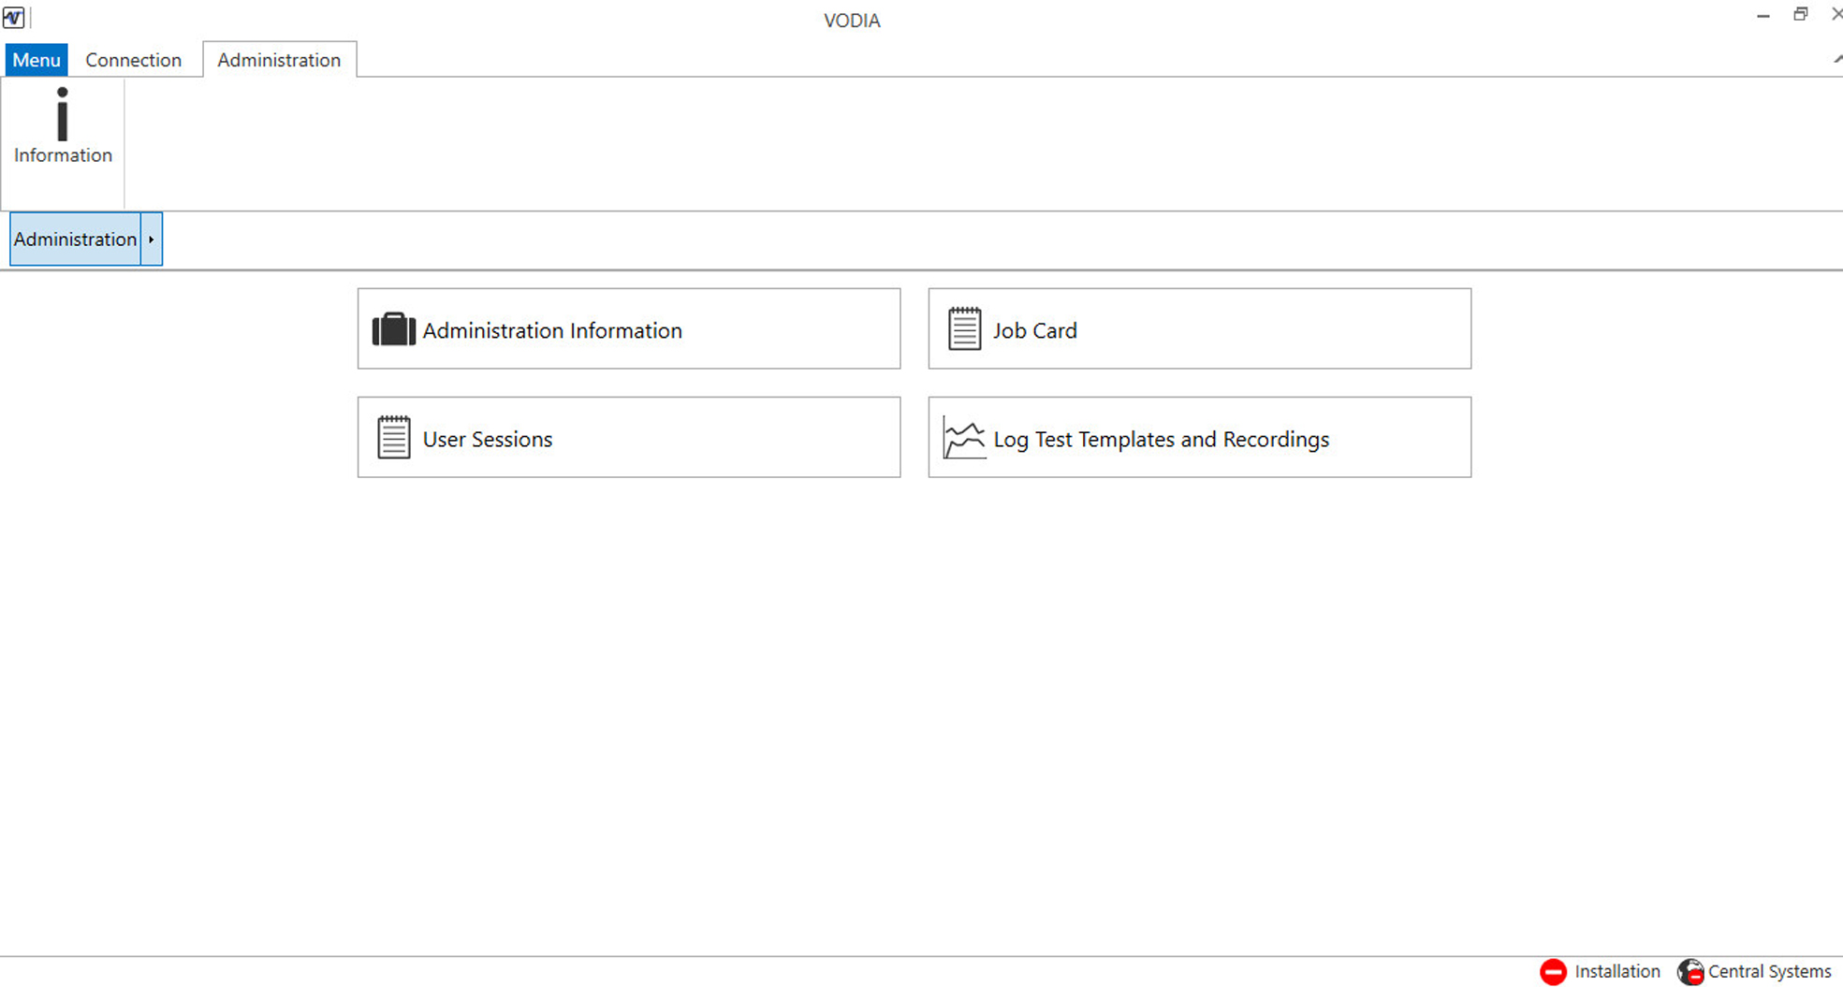Click the Information "i" ribbon icon
Screen dimensions: 1843x987
pyautogui.click(x=63, y=115)
